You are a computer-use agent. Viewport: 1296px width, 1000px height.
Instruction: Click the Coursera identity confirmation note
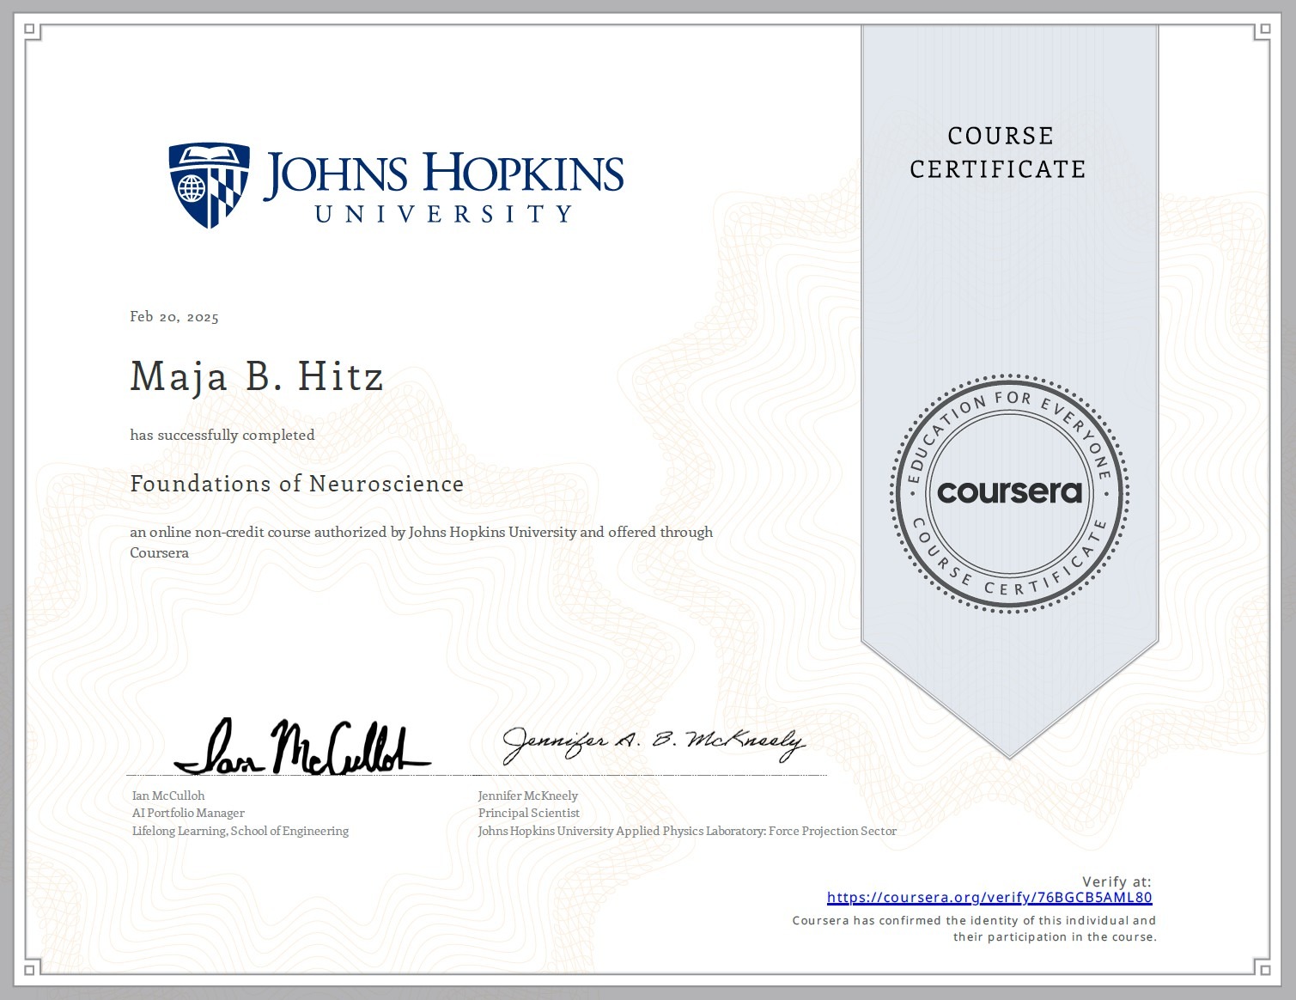(x=975, y=929)
